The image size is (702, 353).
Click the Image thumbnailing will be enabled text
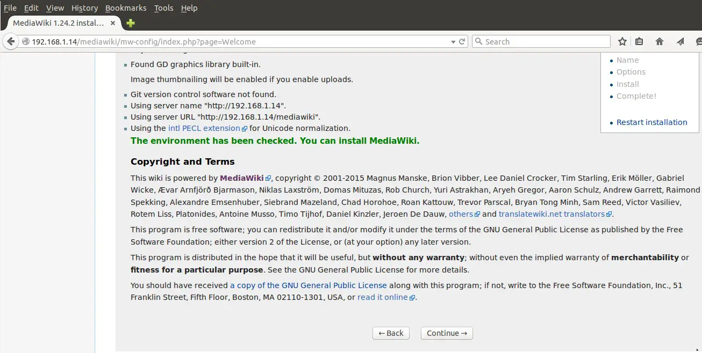[x=242, y=79]
